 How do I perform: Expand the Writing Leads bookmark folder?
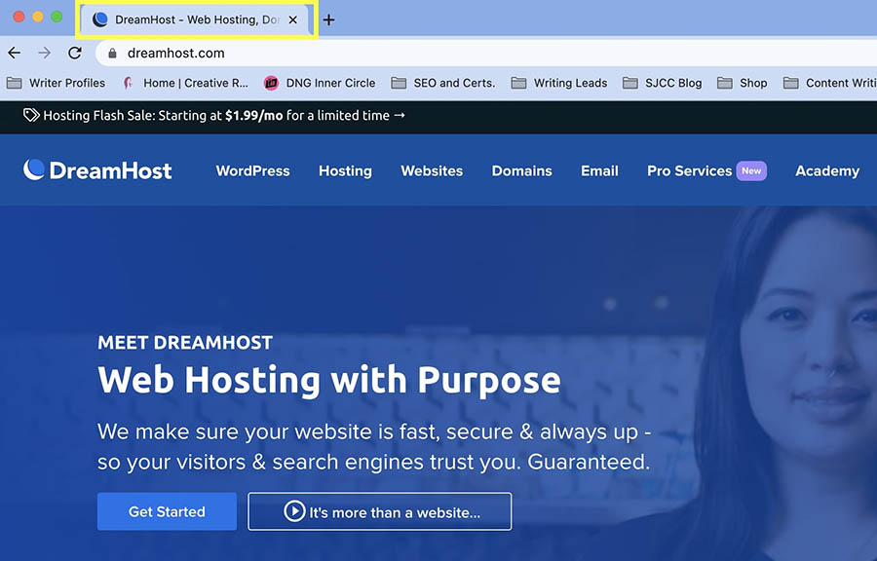pyautogui.click(x=559, y=83)
